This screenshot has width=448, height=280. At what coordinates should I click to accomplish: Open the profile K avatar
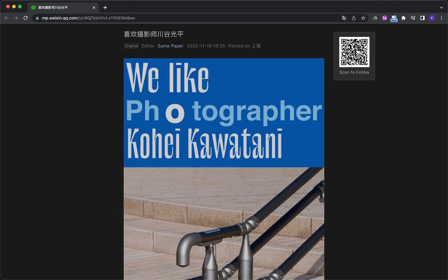point(432,18)
